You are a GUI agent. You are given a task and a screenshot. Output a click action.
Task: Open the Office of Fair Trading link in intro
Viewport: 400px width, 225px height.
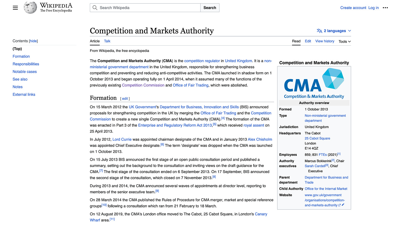click(x=190, y=85)
